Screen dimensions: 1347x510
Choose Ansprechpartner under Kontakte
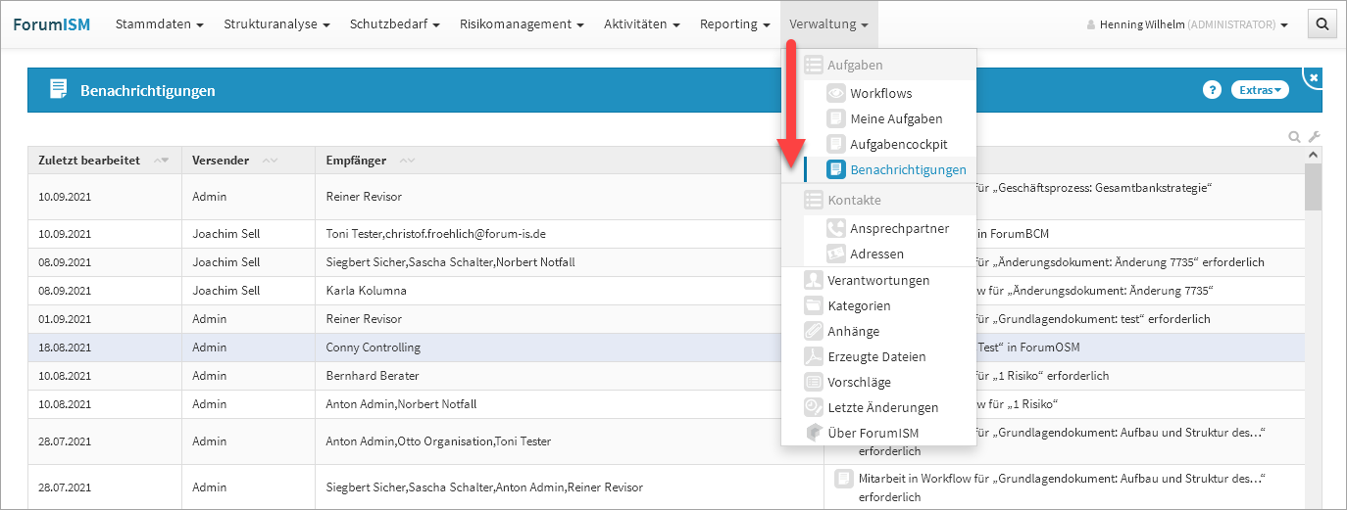point(899,229)
